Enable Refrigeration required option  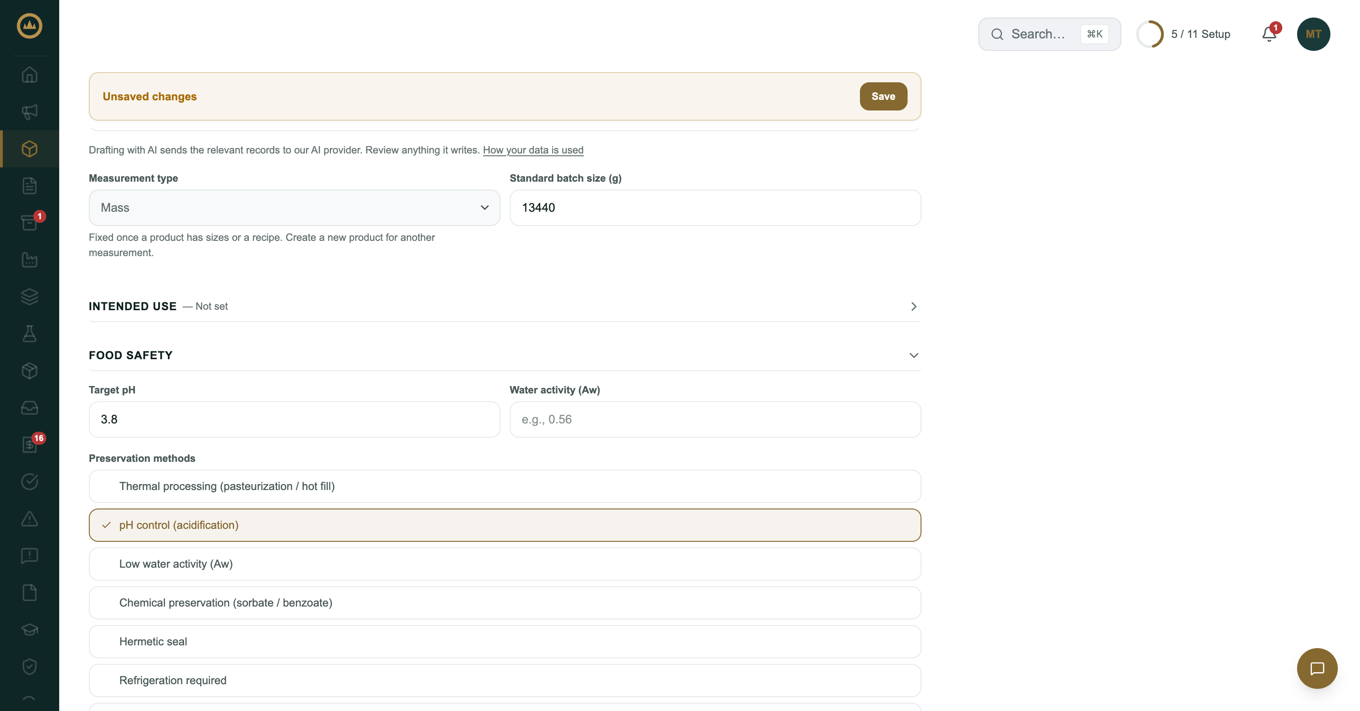click(505, 680)
